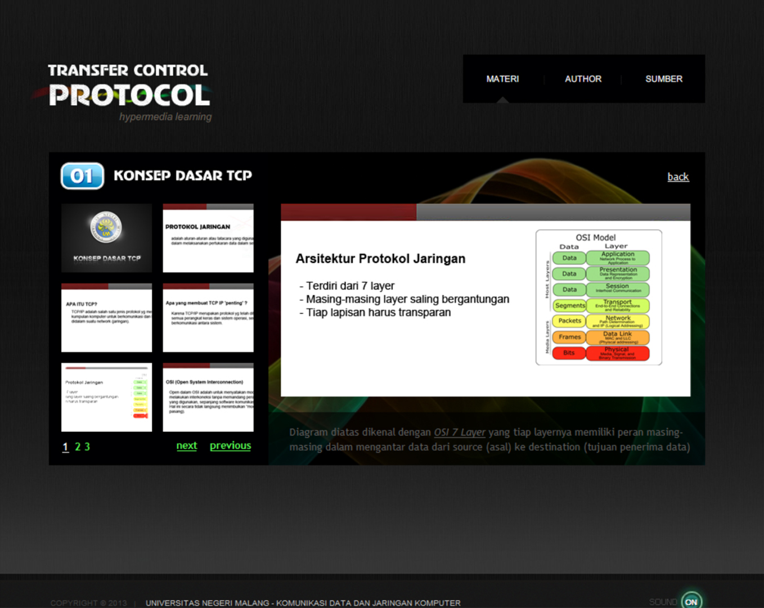The width and height of the screenshot is (764, 608).
Task: Click the back link
Action: point(677,177)
